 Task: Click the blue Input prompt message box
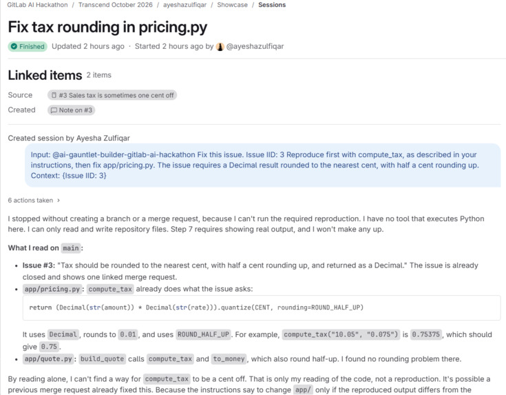263,165
